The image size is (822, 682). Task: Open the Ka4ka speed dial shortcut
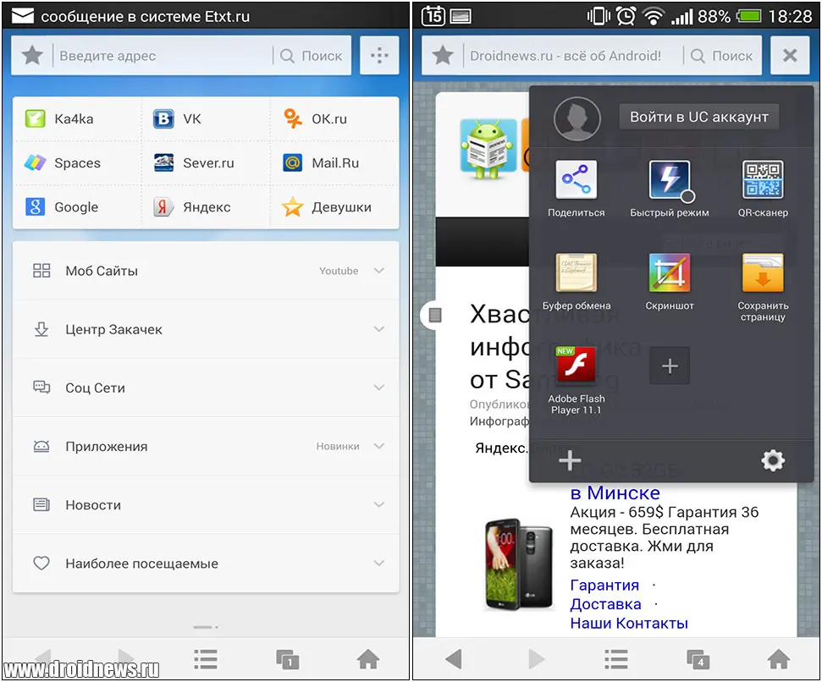(x=76, y=119)
